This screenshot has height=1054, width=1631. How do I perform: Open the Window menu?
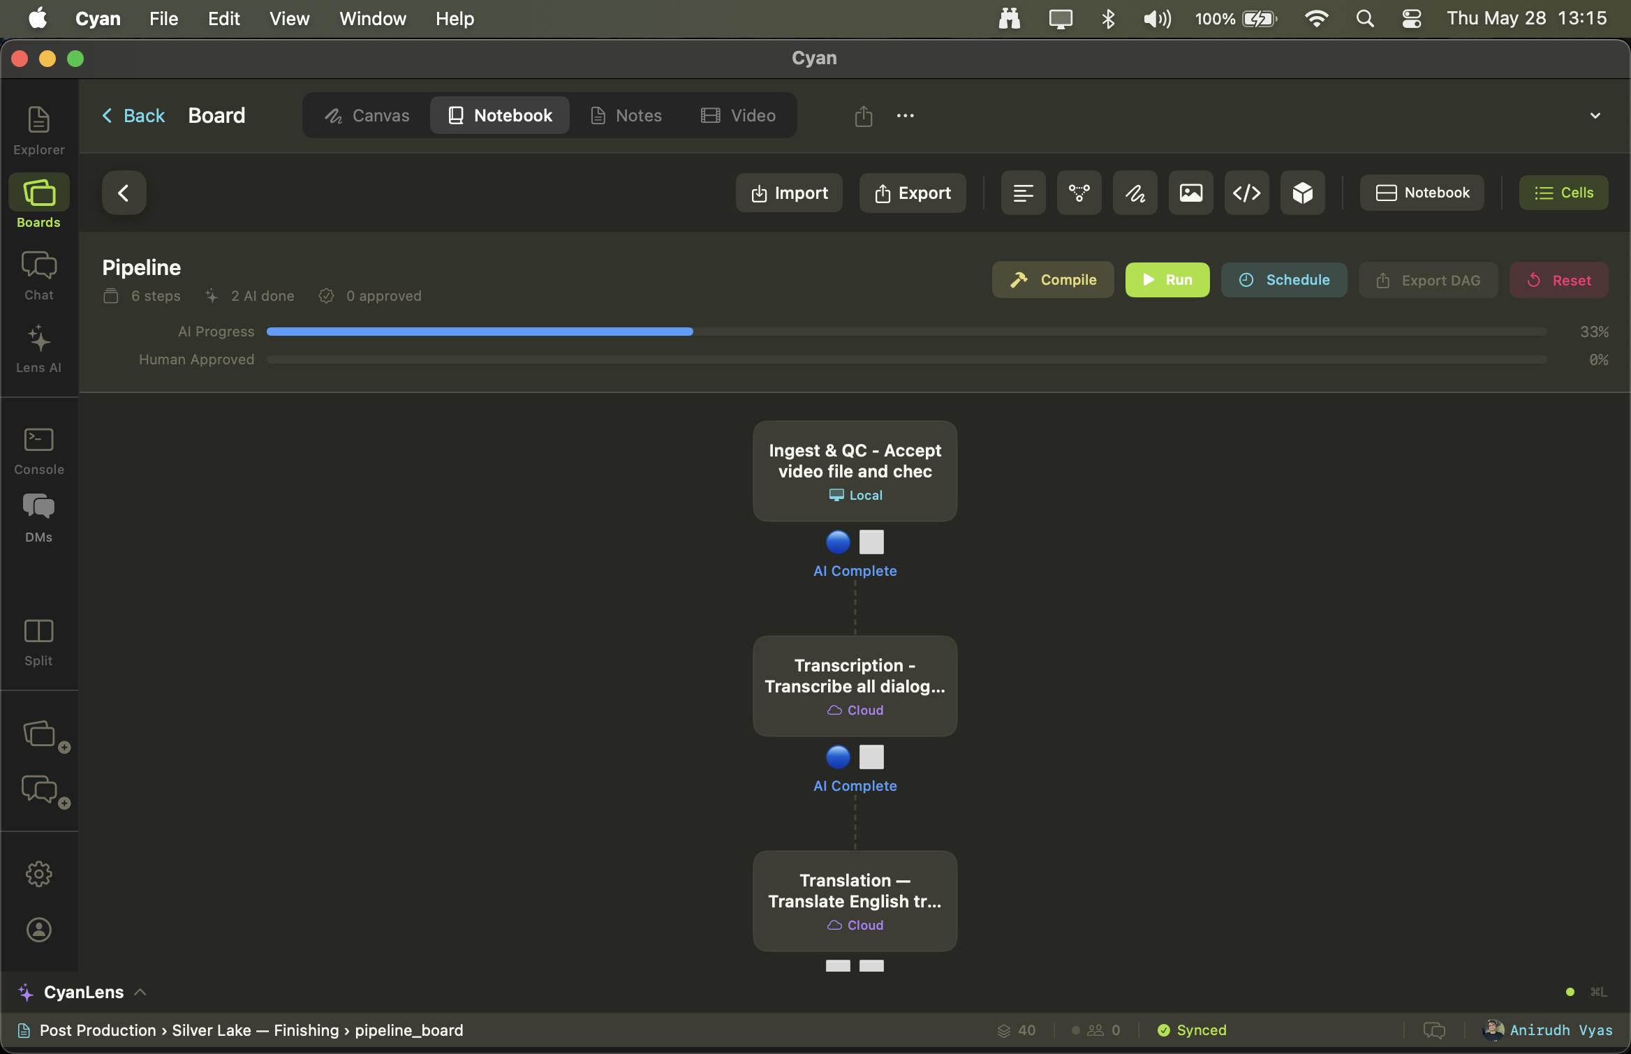coord(373,19)
